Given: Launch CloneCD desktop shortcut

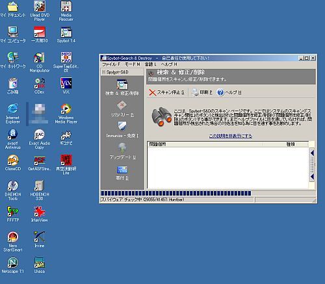Looking at the screenshot, I should click(13, 162).
